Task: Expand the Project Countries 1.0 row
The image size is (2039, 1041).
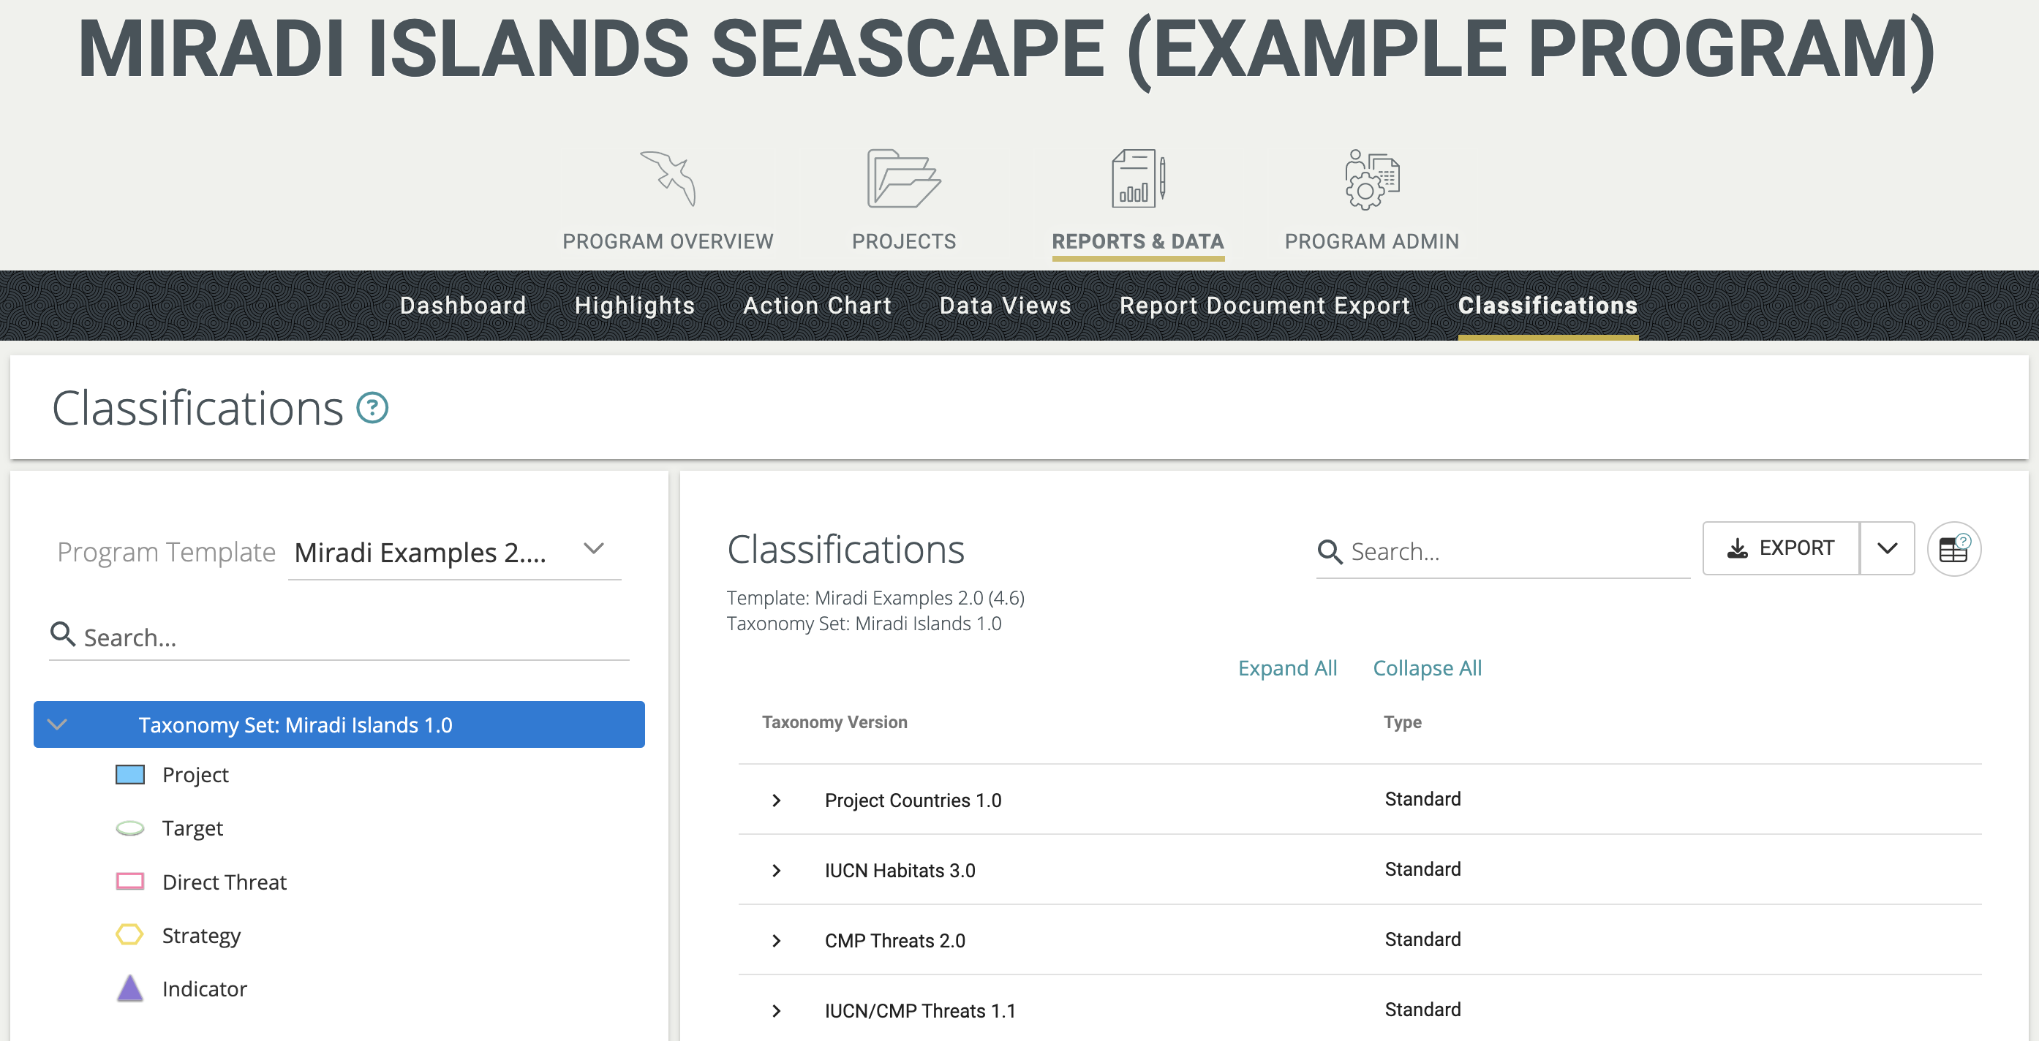Action: (x=777, y=800)
